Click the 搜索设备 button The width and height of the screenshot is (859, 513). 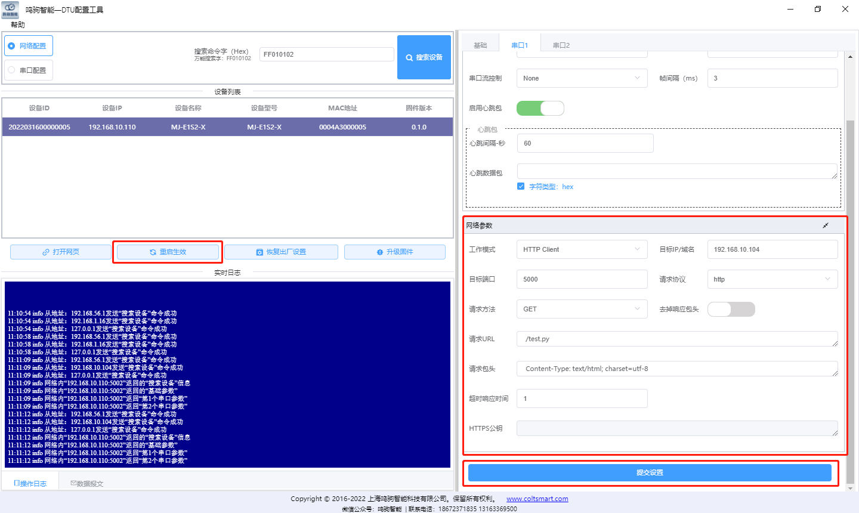tap(424, 57)
